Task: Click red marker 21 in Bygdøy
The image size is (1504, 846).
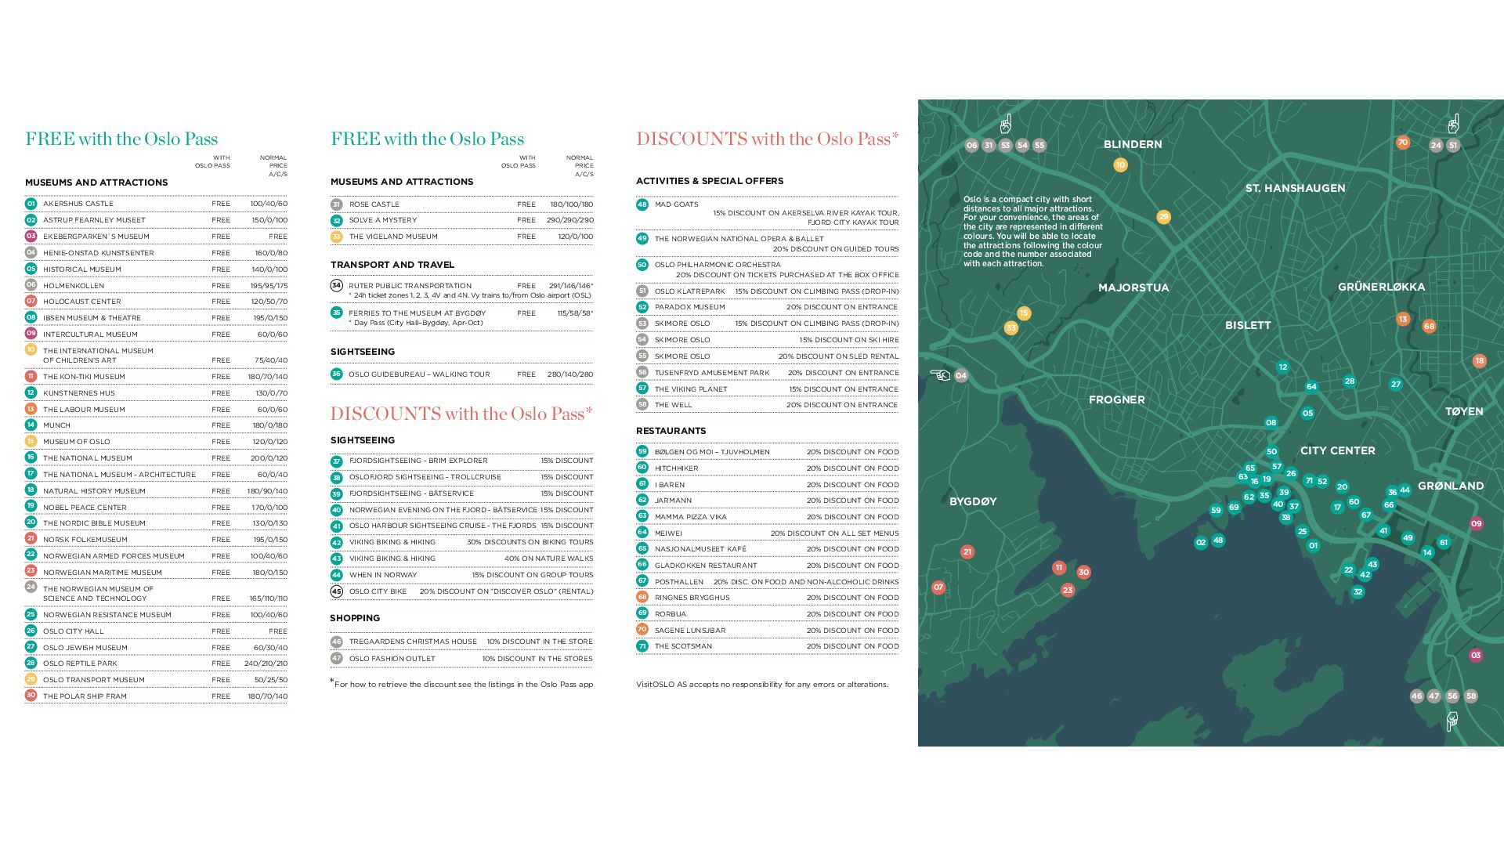Action: point(967,551)
